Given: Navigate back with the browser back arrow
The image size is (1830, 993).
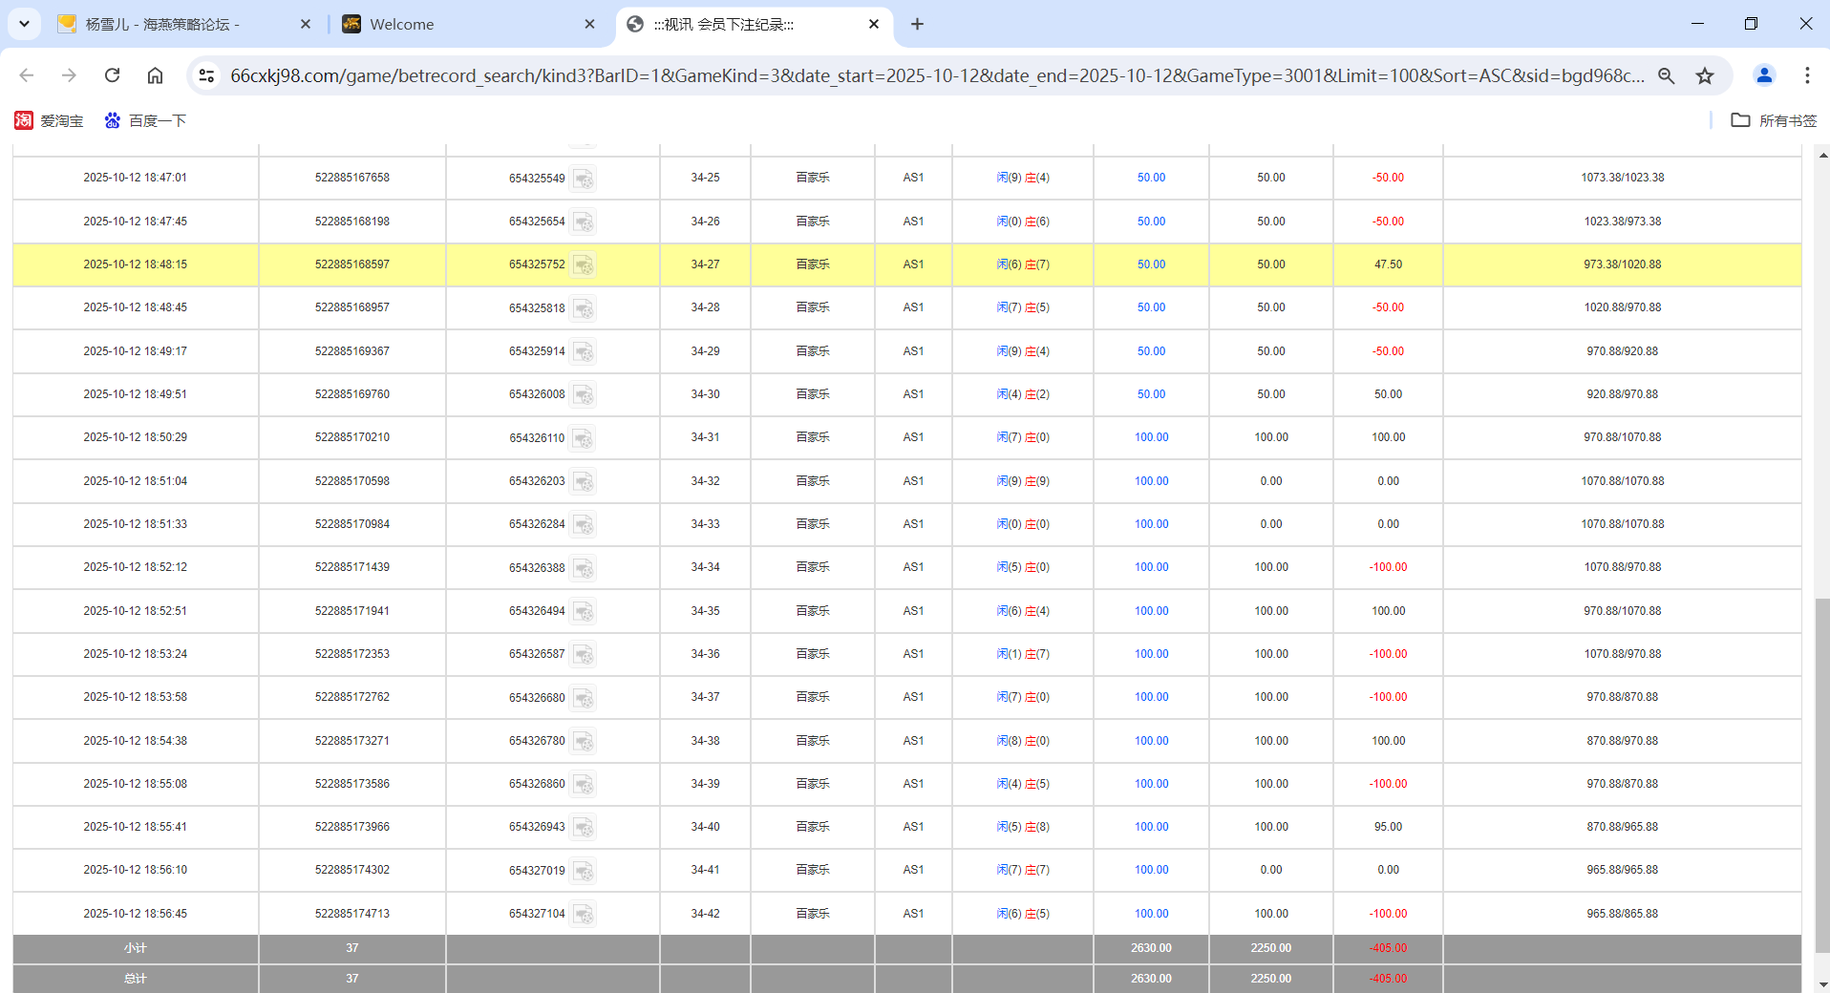Looking at the screenshot, I should [x=26, y=75].
